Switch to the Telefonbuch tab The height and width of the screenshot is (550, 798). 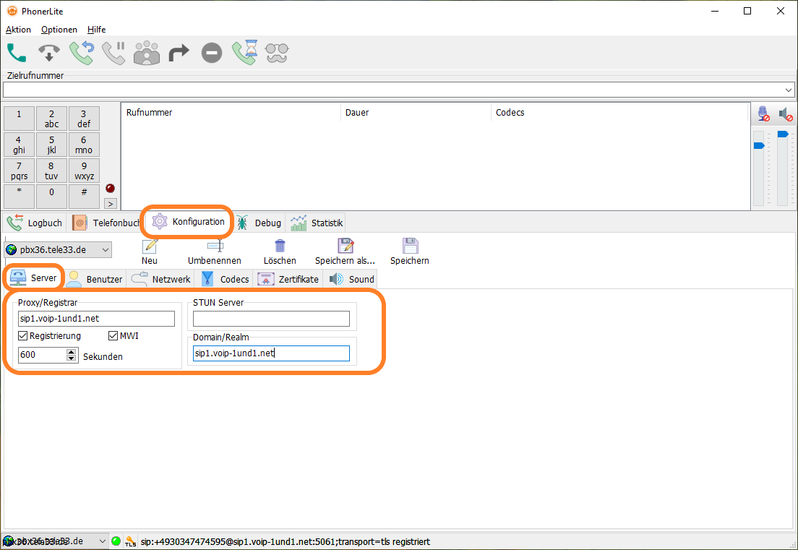[106, 223]
